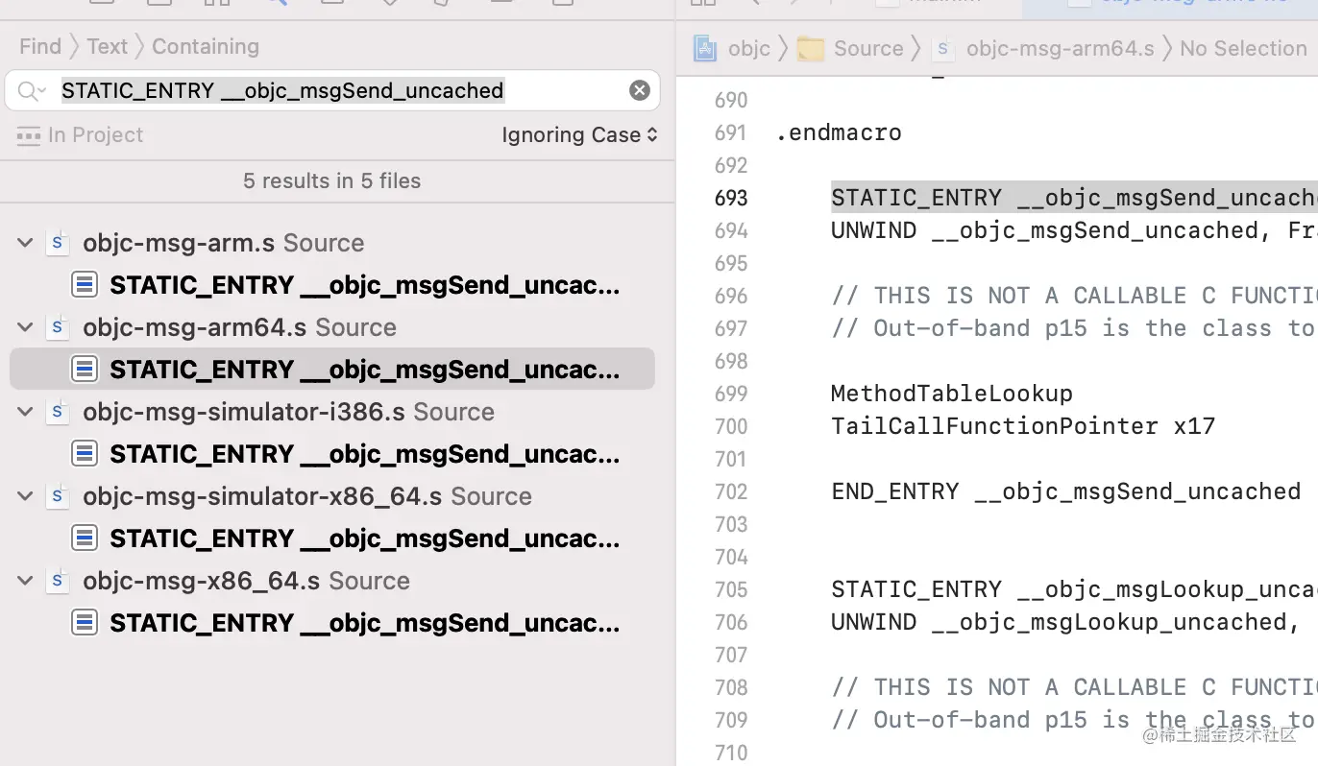This screenshot has height=766, width=1318.
Task: Click the Text breadcrumb item
Action: [x=107, y=46]
